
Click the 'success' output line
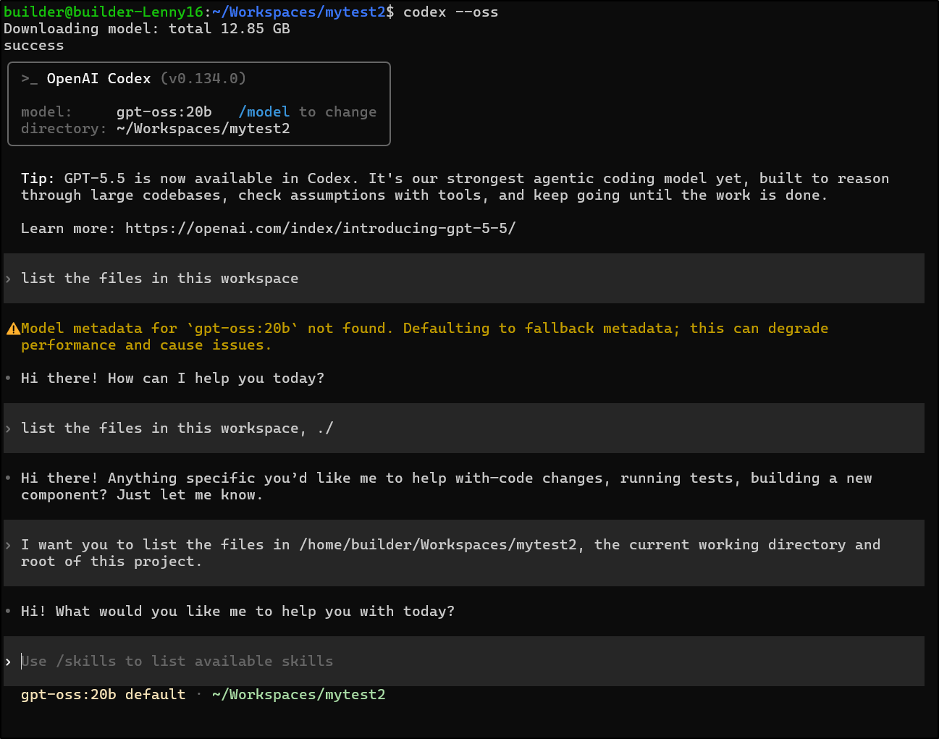point(34,45)
